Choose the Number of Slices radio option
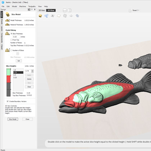This screenshot has height=151, width=151. coord(12,50)
